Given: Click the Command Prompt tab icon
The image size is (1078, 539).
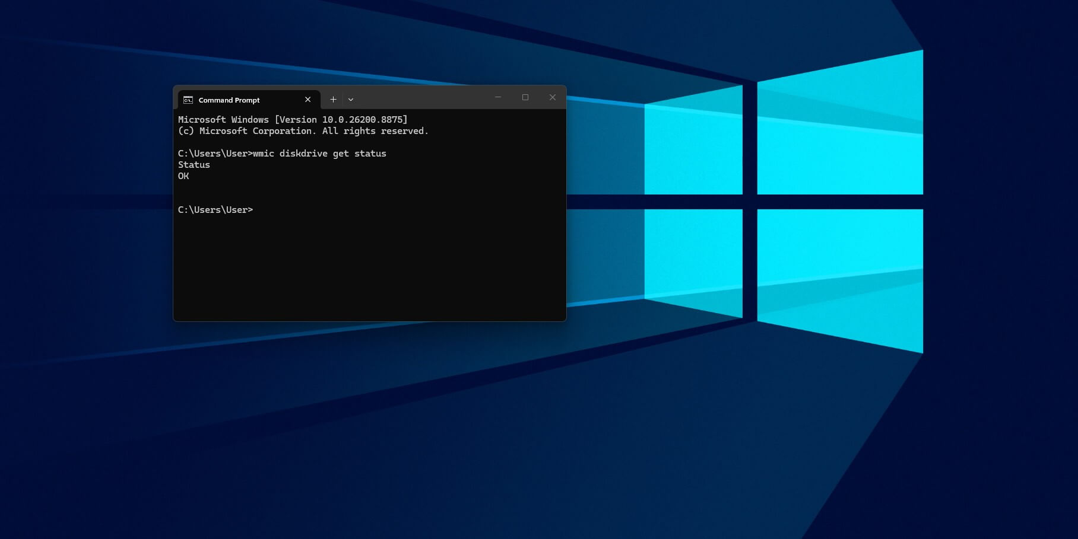Looking at the screenshot, I should pyautogui.click(x=188, y=100).
